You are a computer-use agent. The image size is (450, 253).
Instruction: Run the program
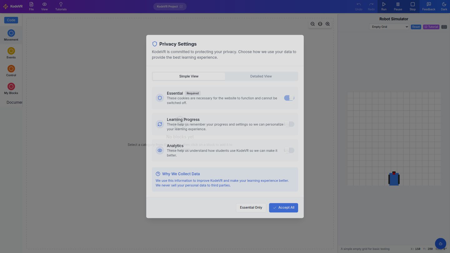pos(384,6)
